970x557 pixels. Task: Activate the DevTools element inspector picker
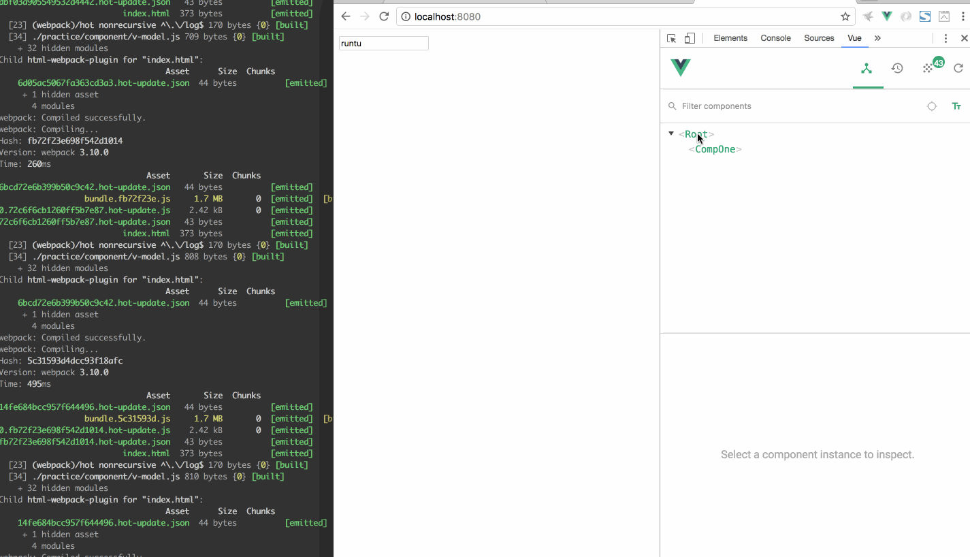click(x=671, y=38)
